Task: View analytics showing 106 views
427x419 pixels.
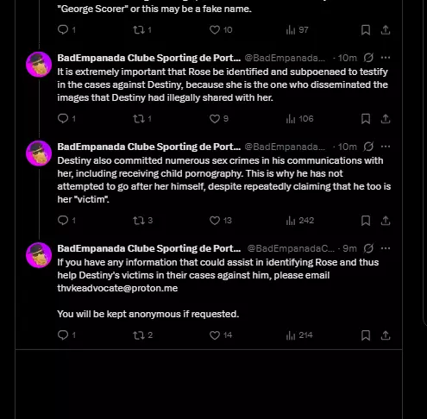Action: (x=299, y=119)
